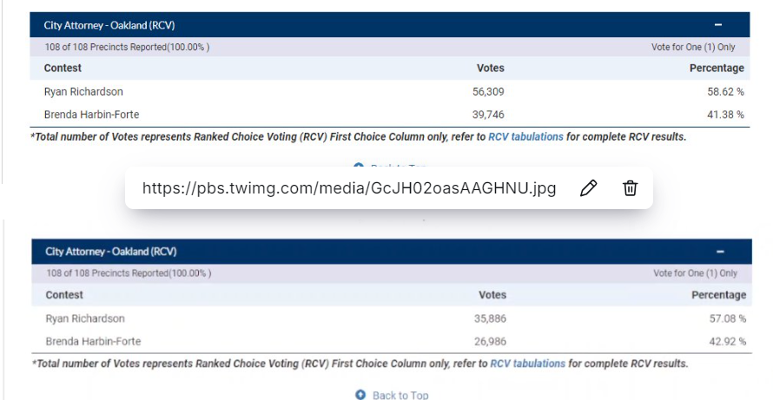Select Brenda Harbin-Forte row with 26,986 votes
Image resolution: width=773 pixels, height=400 pixels.
(x=93, y=341)
